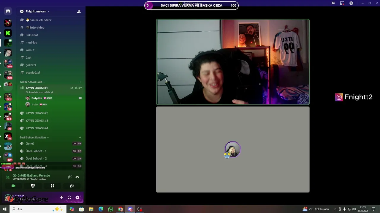380x213 pixels.
Task: Add channel to Sesli Sohbet Kanalları
Action: (x=80, y=138)
